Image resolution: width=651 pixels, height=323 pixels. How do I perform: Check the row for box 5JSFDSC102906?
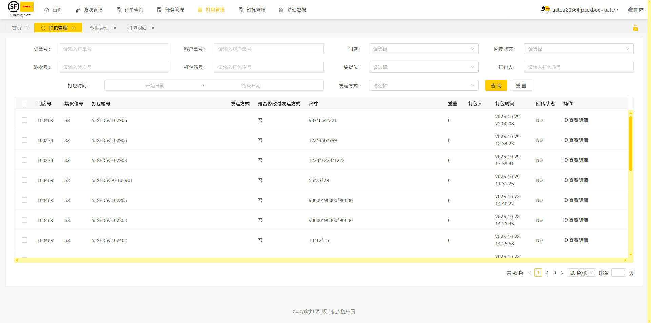coord(24,120)
